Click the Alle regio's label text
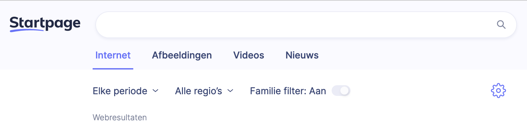 coord(199,91)
